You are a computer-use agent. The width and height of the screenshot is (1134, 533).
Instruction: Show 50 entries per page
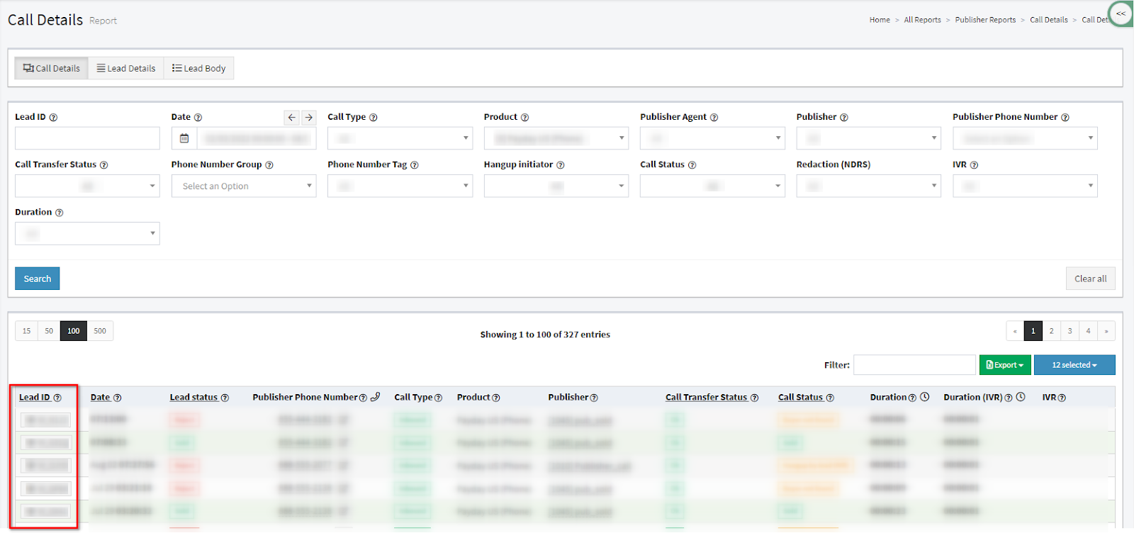[x=49, y=331]
